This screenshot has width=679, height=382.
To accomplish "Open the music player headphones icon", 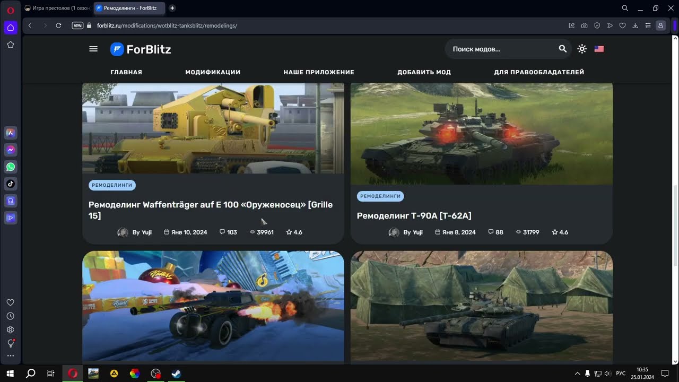I will 10,201.
